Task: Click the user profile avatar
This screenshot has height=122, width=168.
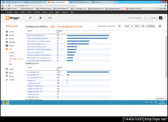Action: click(x=160, y=18)
